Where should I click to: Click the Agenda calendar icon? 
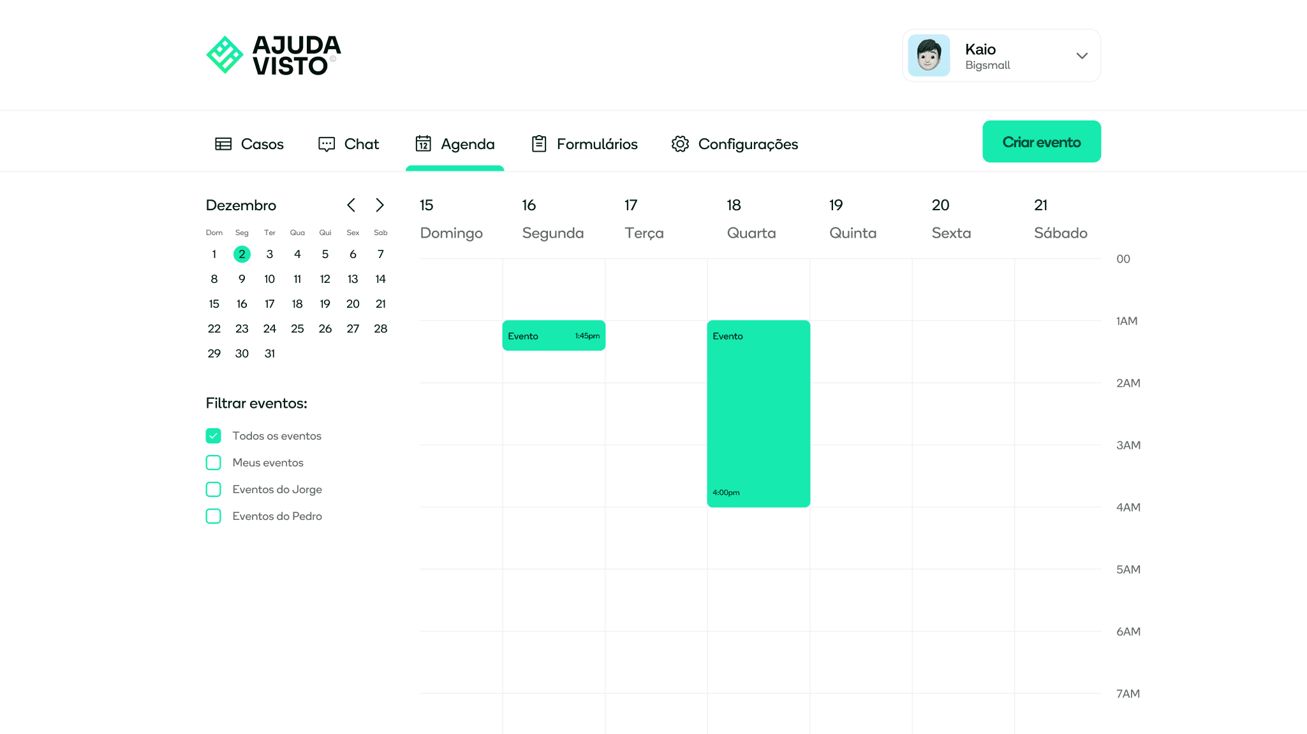click(424, 143)
